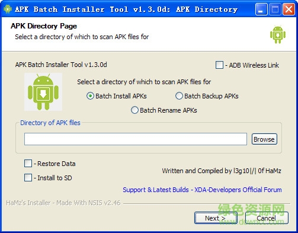Open the Browse folder dialog
This screenshot has height=233, width=298.
coord(264,139)
